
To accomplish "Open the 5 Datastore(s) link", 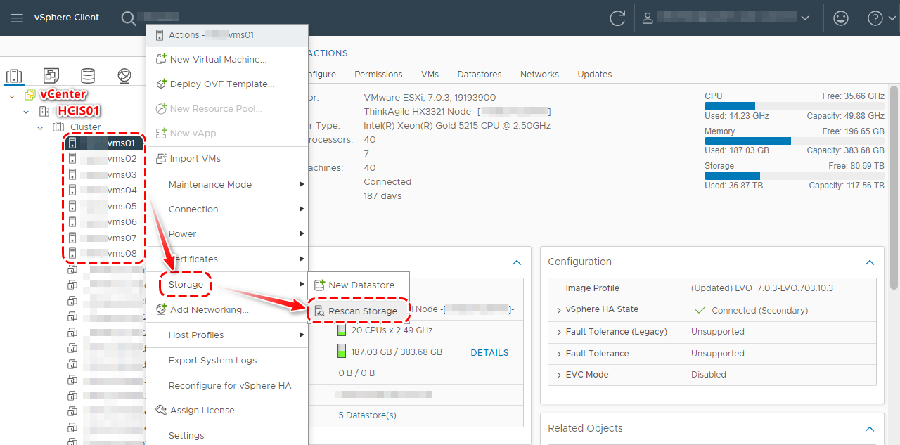I will 367,415.
